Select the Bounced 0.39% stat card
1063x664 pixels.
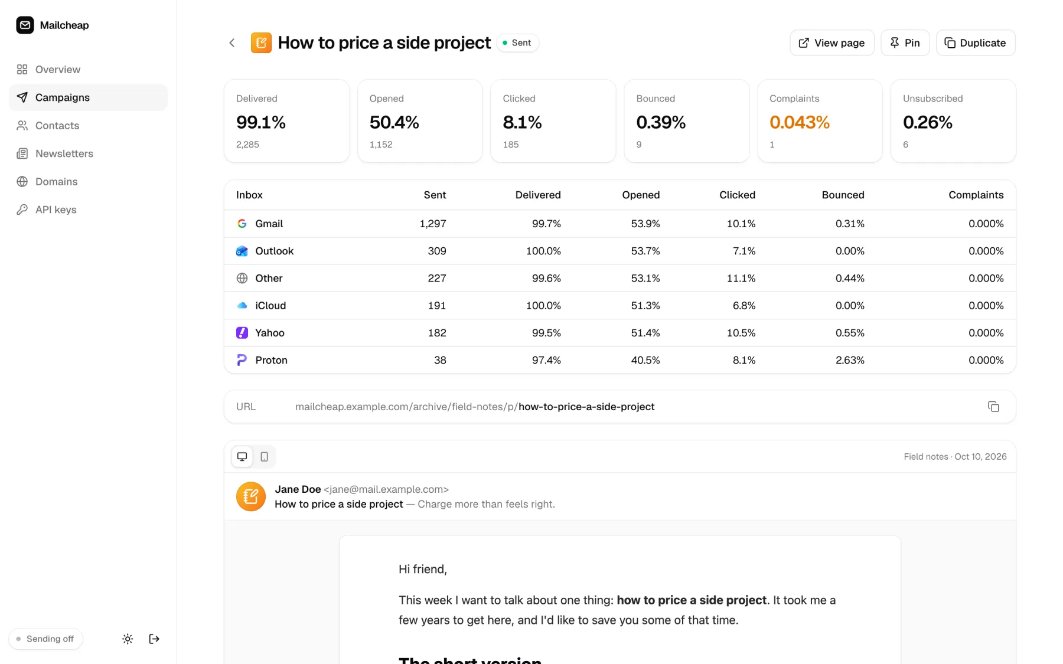pyautogui.click(x=686, y=121)
